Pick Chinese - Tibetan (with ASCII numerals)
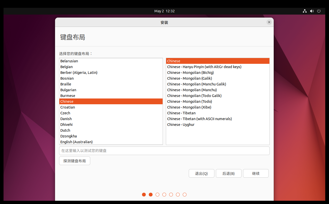This screenshot has width=329, height=204. 218,119
